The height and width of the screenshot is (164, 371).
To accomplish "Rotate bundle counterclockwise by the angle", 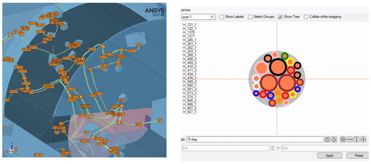I will (x=334, y=140).
